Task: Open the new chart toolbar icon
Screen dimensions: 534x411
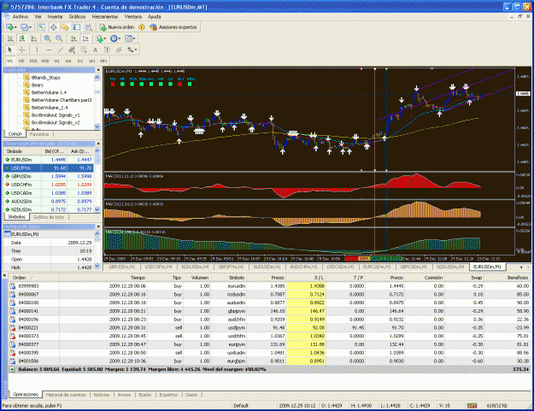Action: (x=11, y=27)
